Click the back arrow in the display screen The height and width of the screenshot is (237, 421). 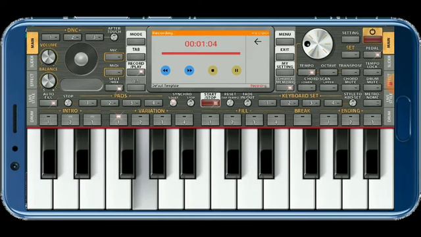coord(258,41)
